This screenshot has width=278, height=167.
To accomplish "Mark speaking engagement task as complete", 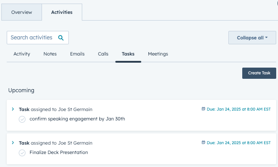I will [22, 119].
